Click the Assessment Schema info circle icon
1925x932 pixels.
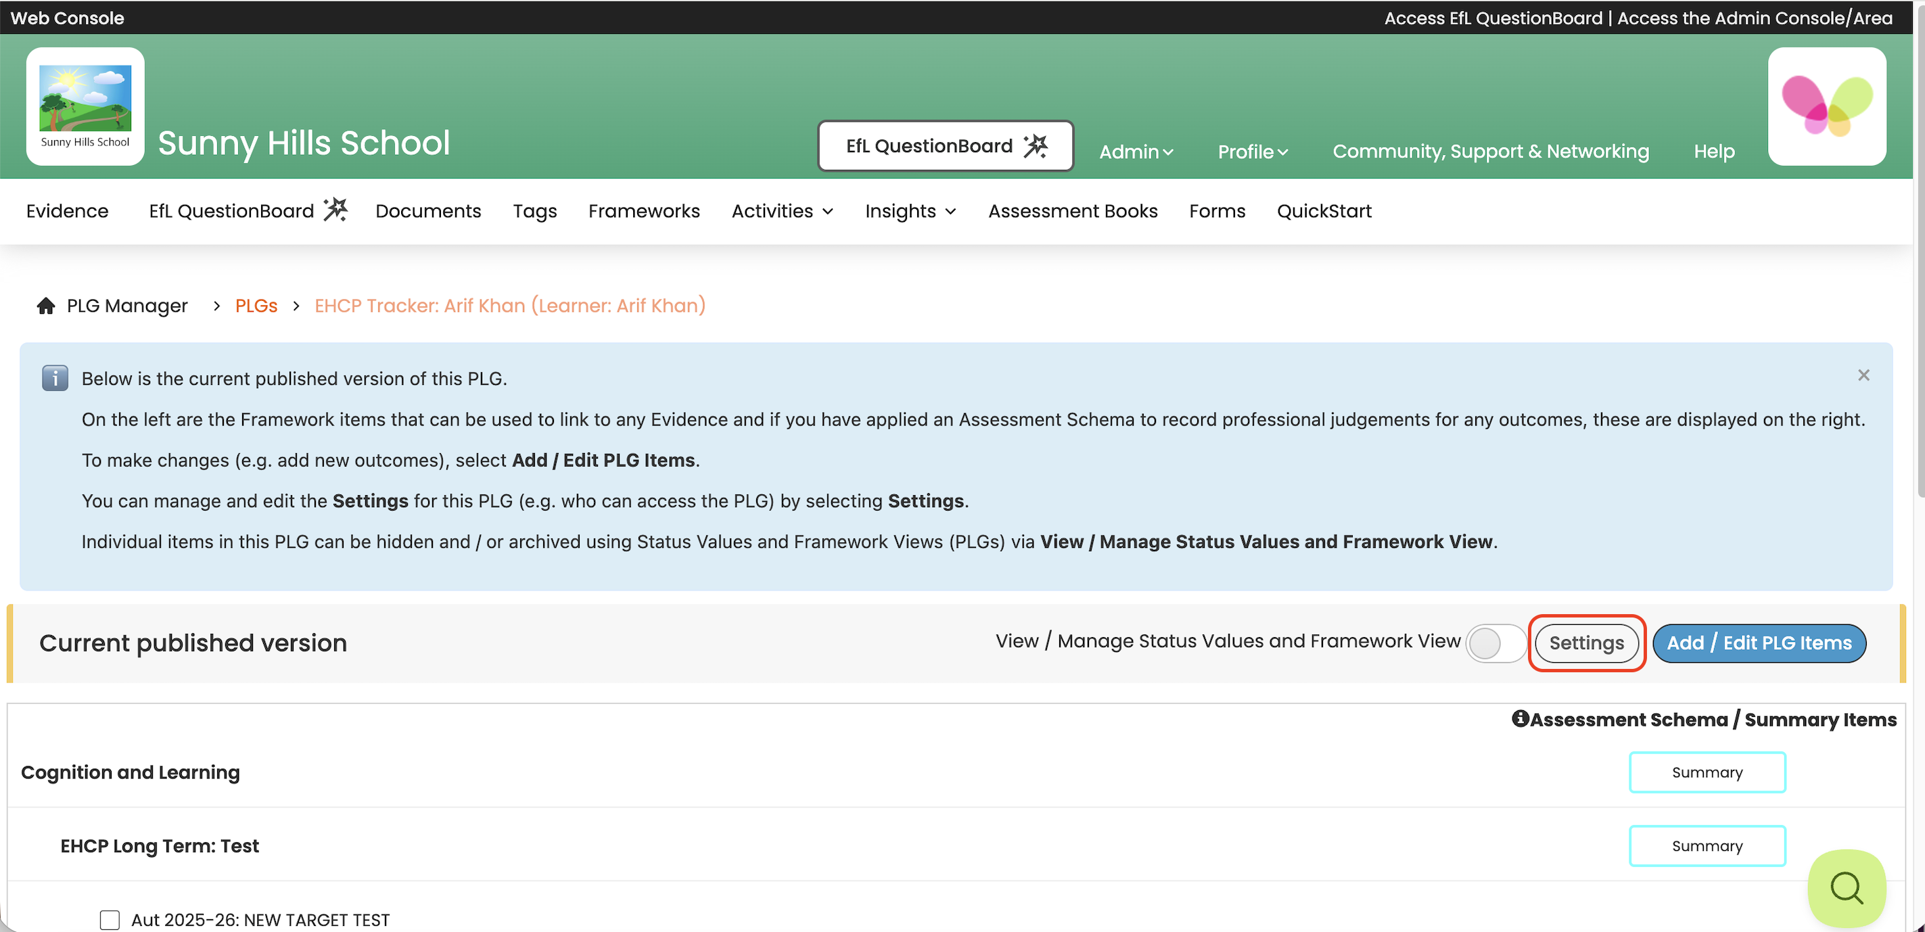[x=1519, y=718]
